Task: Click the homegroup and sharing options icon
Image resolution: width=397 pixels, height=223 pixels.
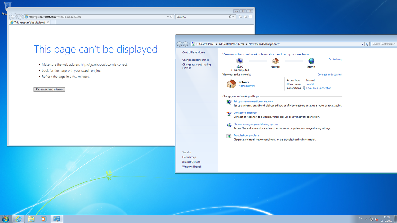Action: [x=229, y=125]
